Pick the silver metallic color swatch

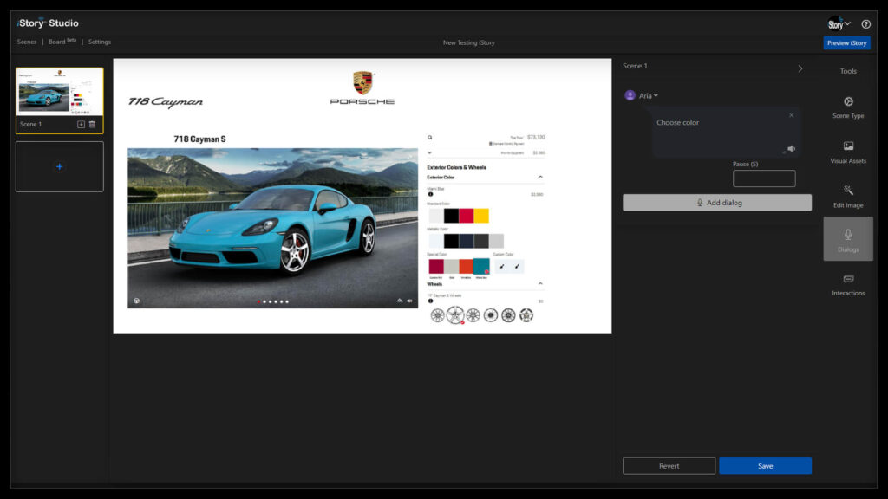pyautogui.click(x=496, y=241)
